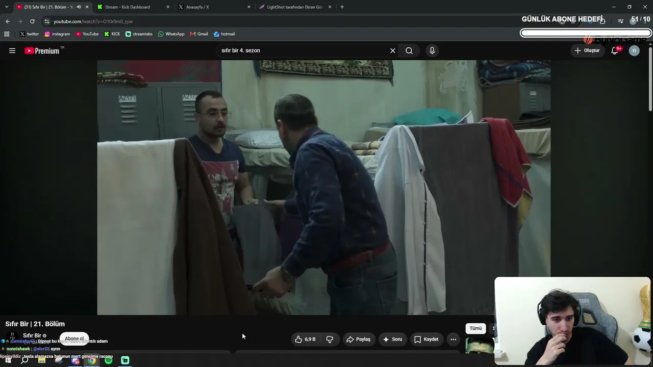Click the address bar URL
This screenshot has height=367, width=653.
pos(93,21)
